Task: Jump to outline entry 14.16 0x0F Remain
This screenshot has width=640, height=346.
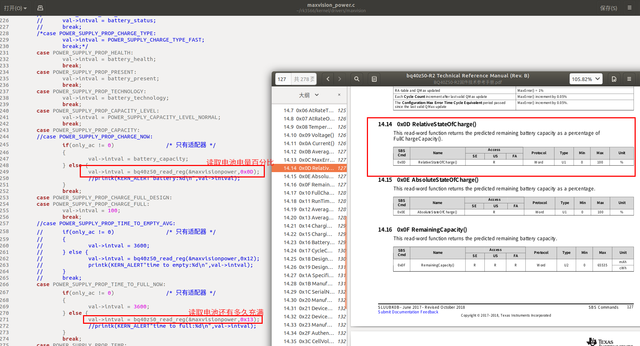Action: point(309,185)
